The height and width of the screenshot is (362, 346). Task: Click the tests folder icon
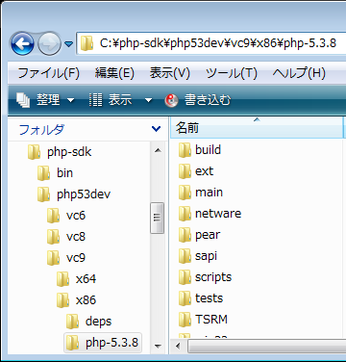point(185,298)
